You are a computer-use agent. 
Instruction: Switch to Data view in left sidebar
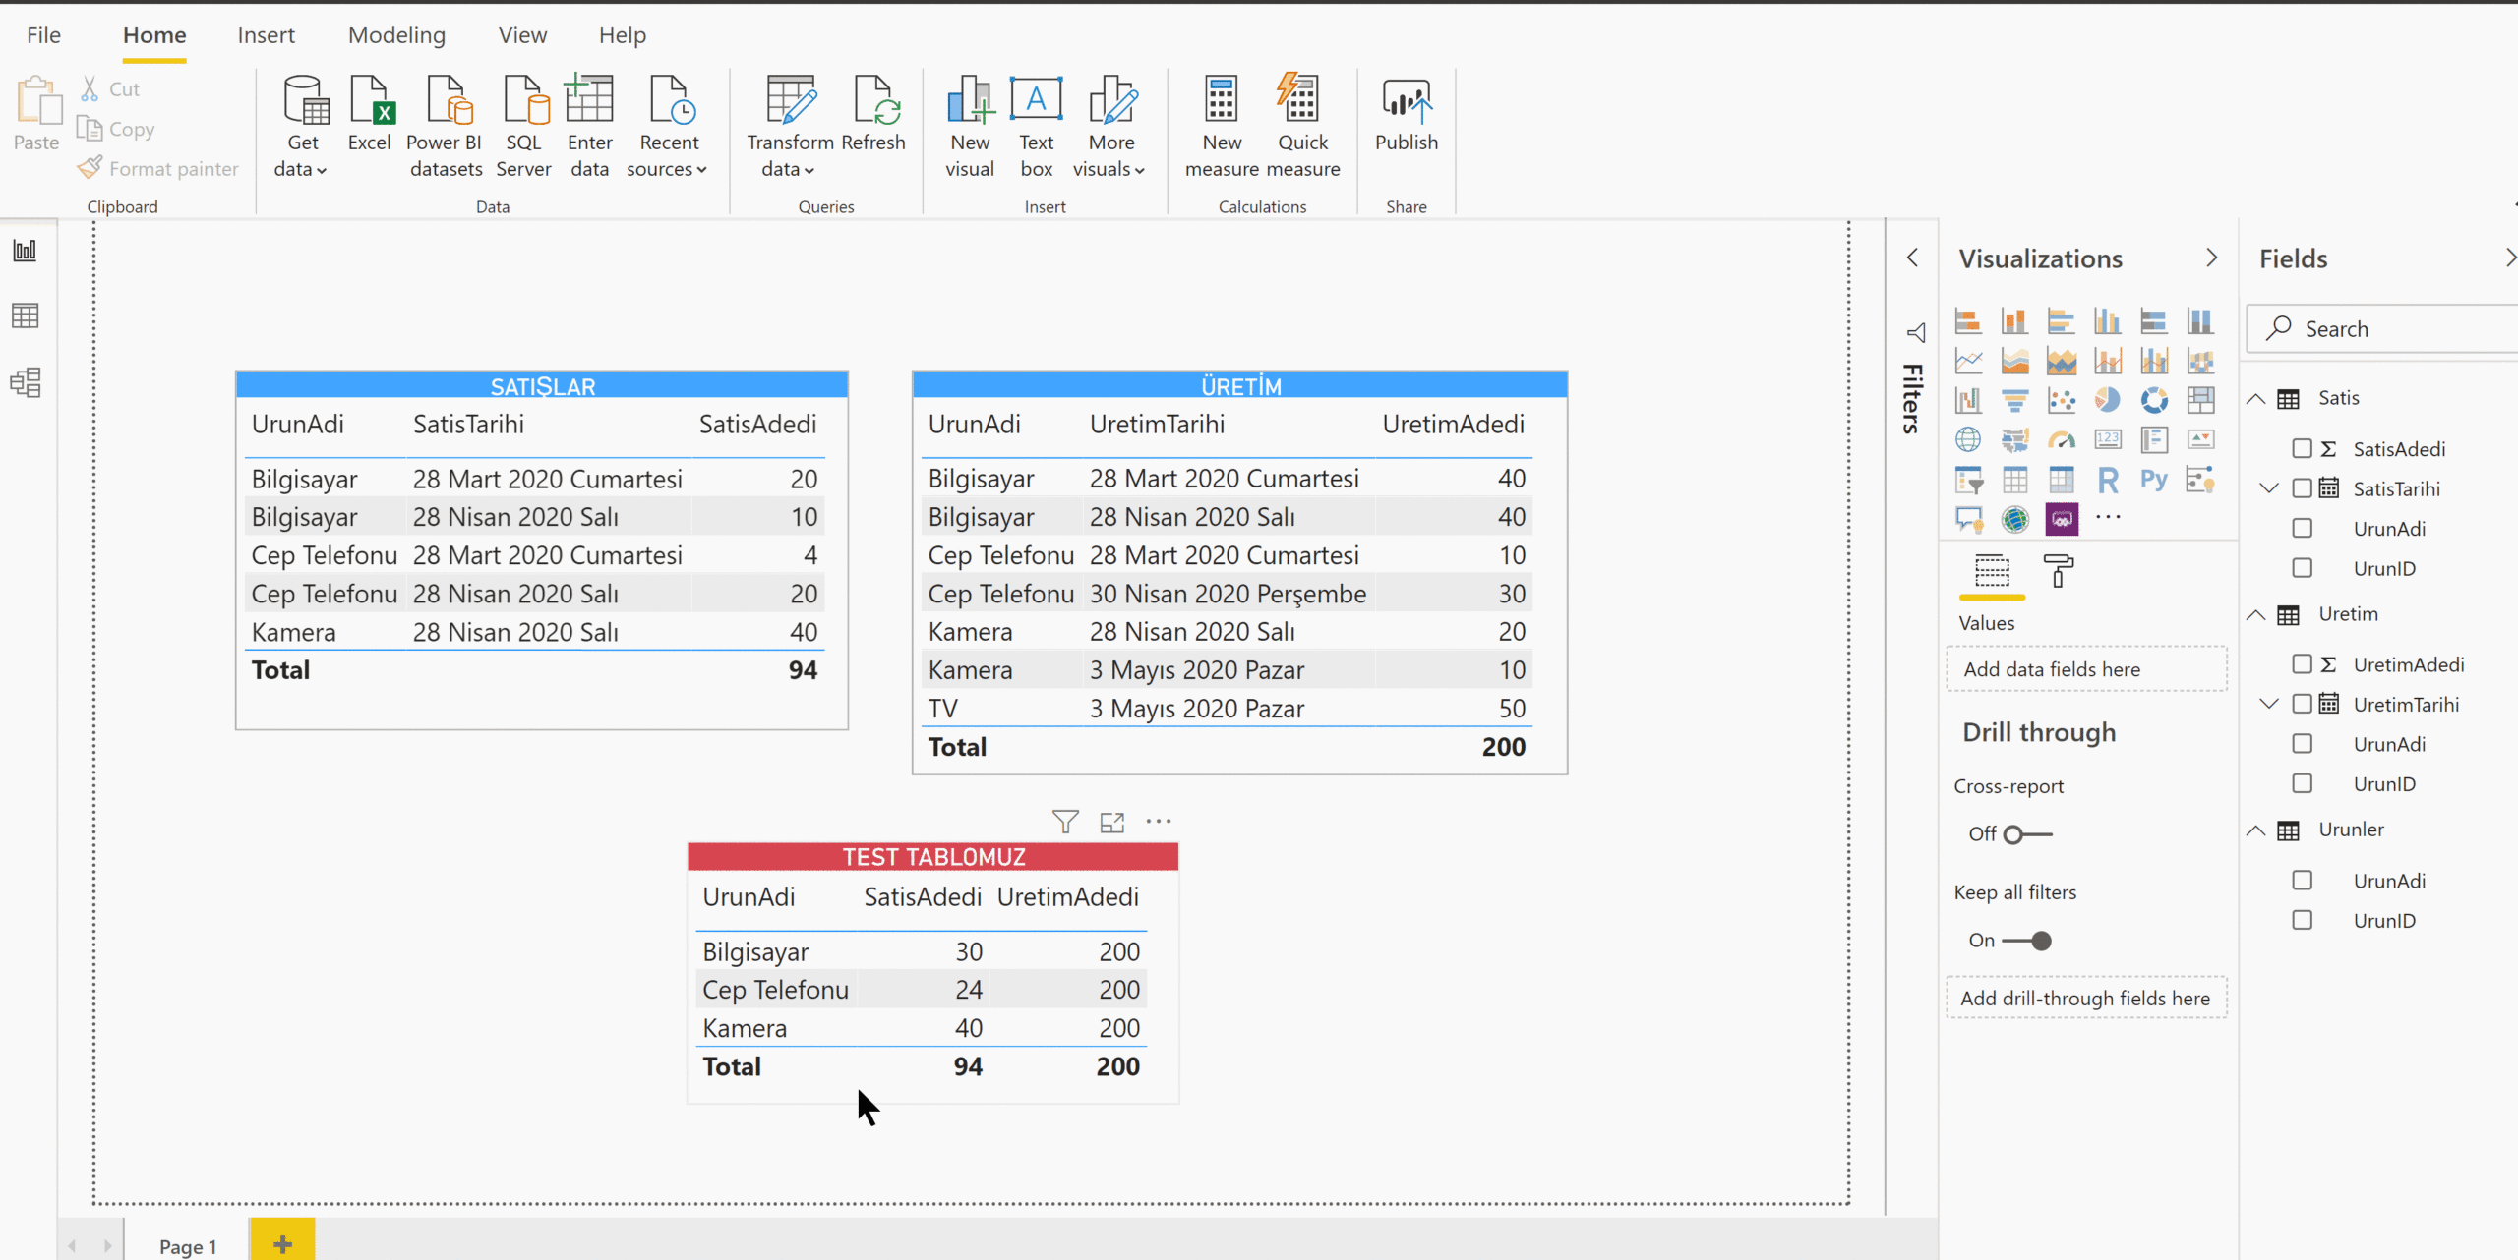[25, 315]
